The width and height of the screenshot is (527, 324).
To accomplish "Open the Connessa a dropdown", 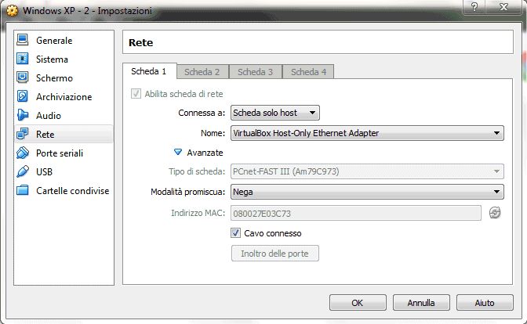I will click(x=275, y=113).
